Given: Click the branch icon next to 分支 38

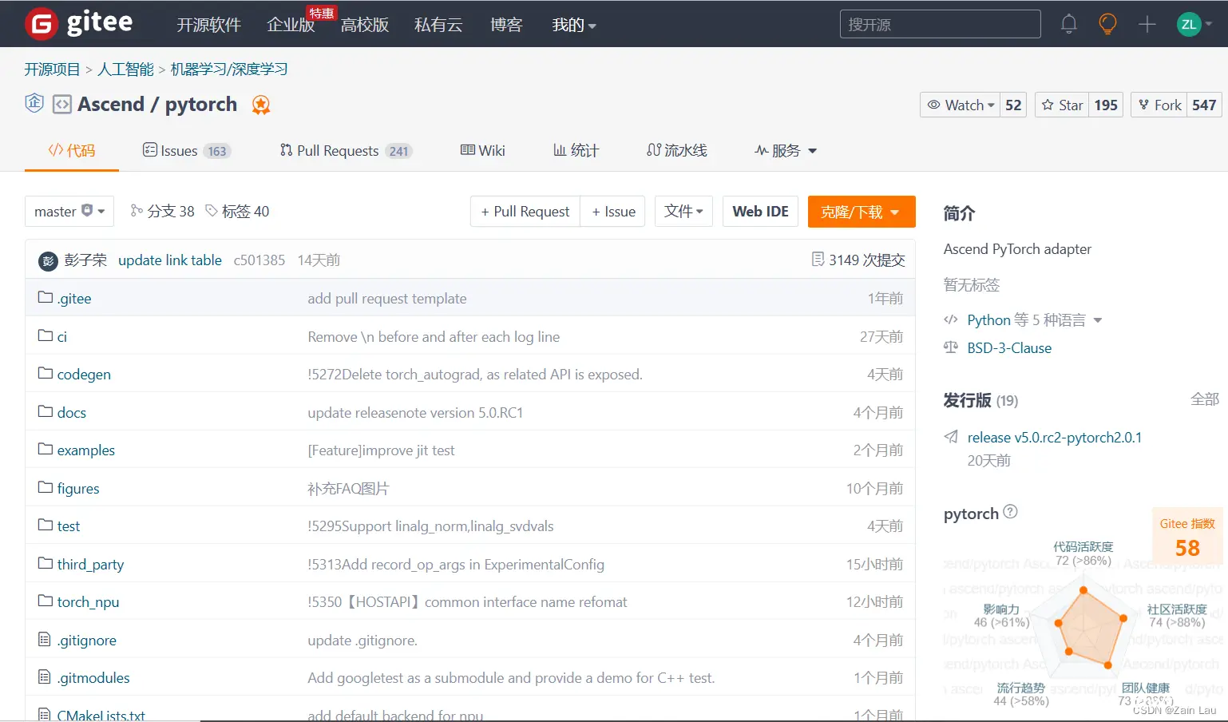Looking at the screenshot, I should point(137,211).
